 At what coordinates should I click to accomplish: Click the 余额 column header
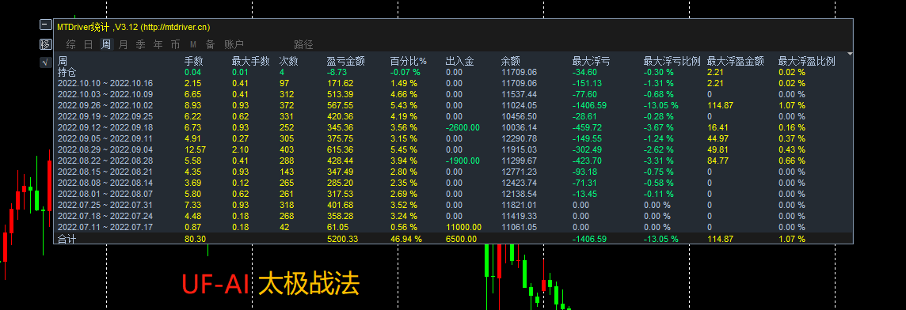click(511, 61)
